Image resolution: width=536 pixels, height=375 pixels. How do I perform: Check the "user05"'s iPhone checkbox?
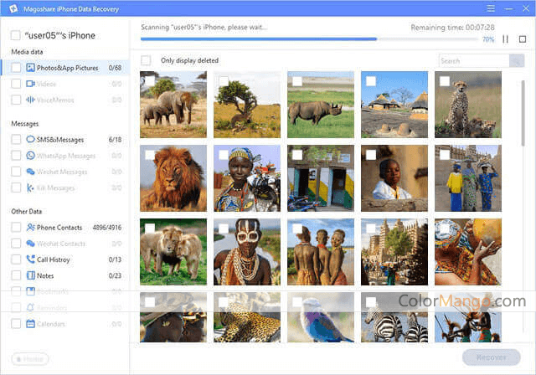[16, 36]
